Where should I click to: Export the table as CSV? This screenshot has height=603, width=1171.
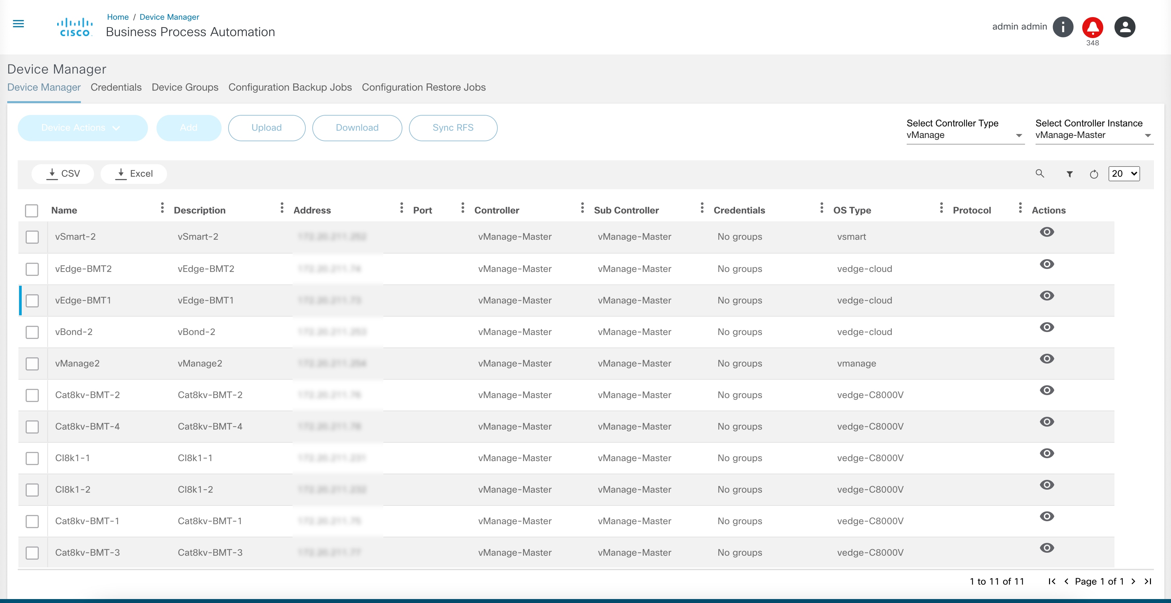click(63, 173)
